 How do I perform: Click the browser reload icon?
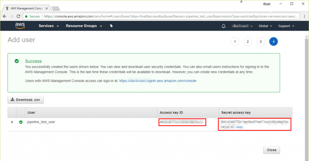tap(18, 16)
